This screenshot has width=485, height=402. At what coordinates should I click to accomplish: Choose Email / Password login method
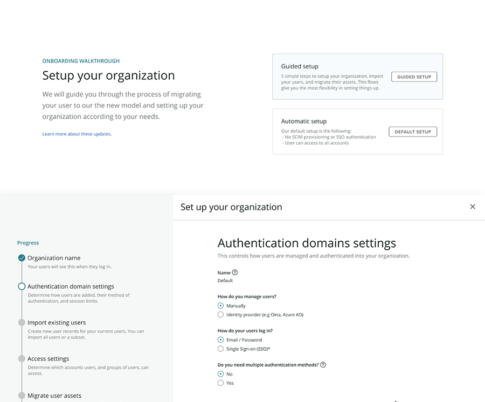point(220,340)
